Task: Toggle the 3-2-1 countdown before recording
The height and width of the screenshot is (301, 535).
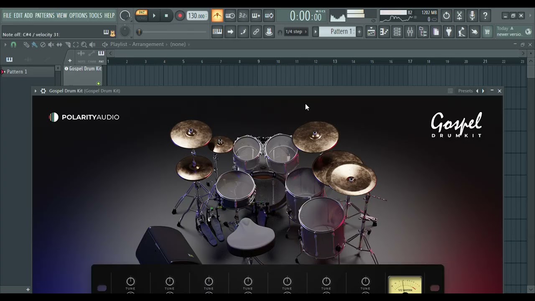Action: (x=243, y=16)
